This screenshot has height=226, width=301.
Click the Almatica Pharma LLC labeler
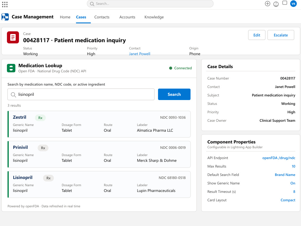pos(155,130)
